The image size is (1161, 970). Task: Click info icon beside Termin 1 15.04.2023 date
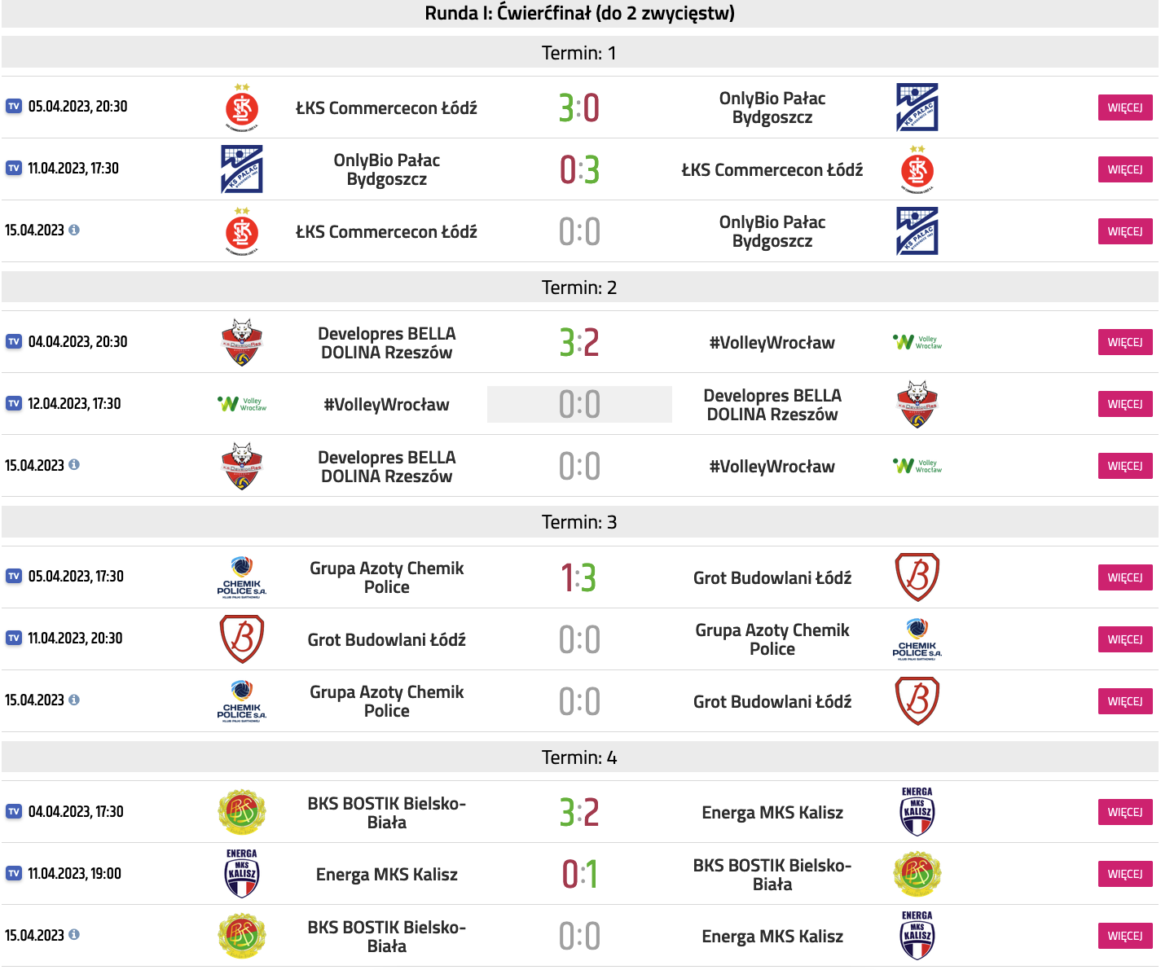tap(74, 230)
